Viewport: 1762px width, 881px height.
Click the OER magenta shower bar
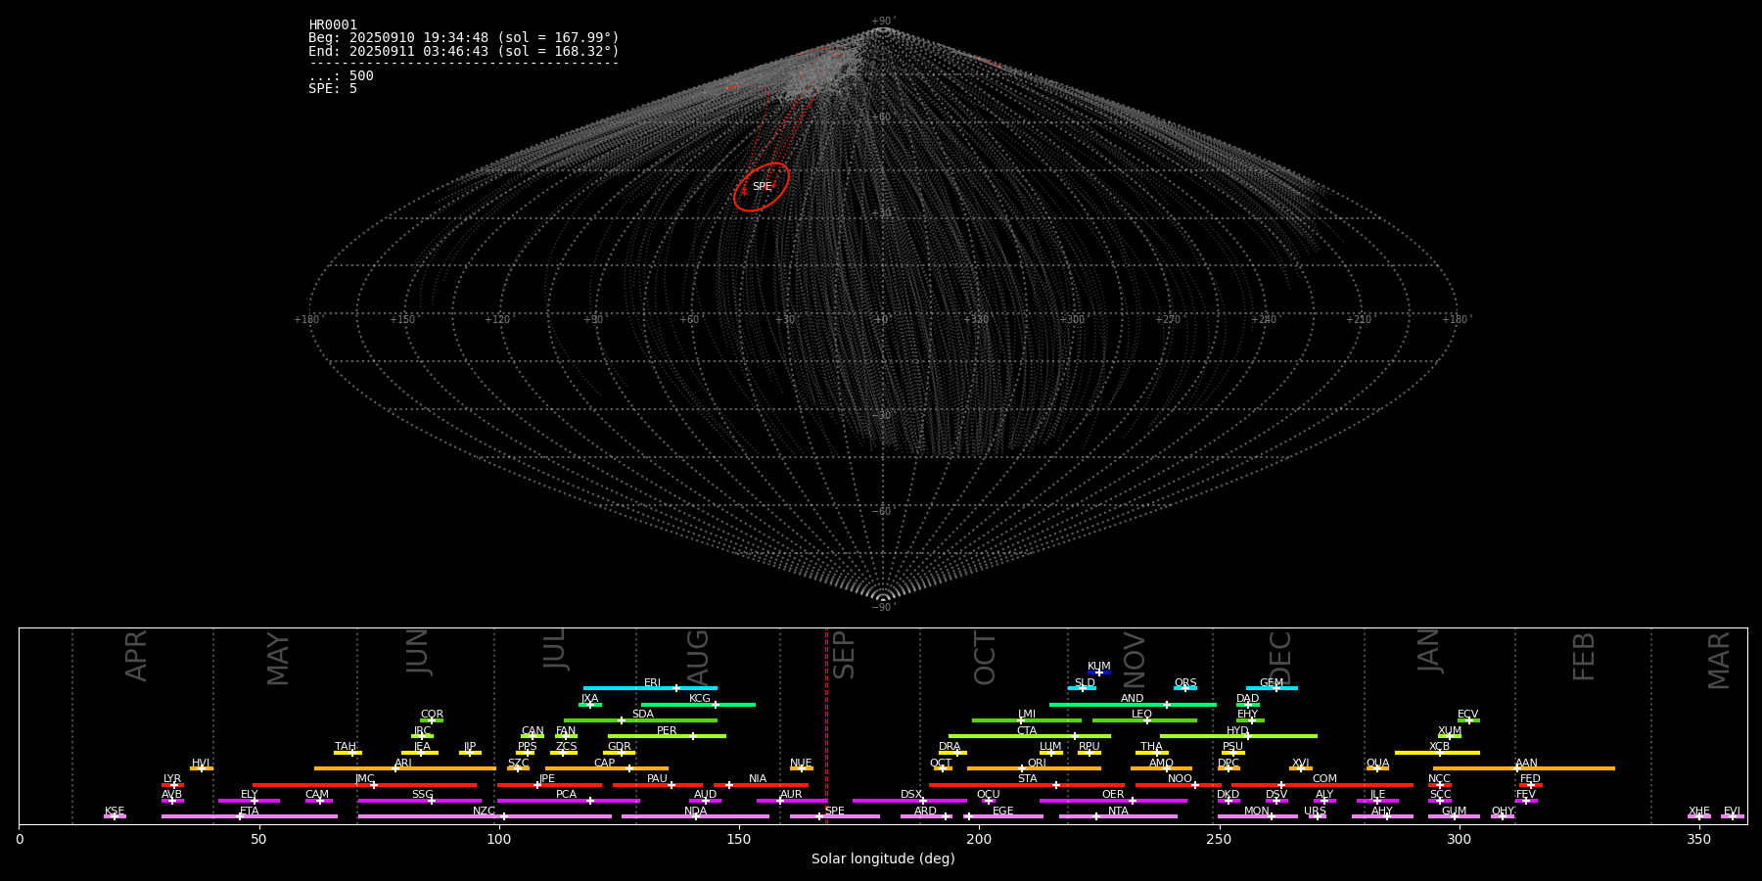click(x=1113, y=801)
